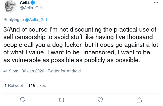Like the tweet with the heart icon
This screenshot has width=163, height=106.
point(100,100)
